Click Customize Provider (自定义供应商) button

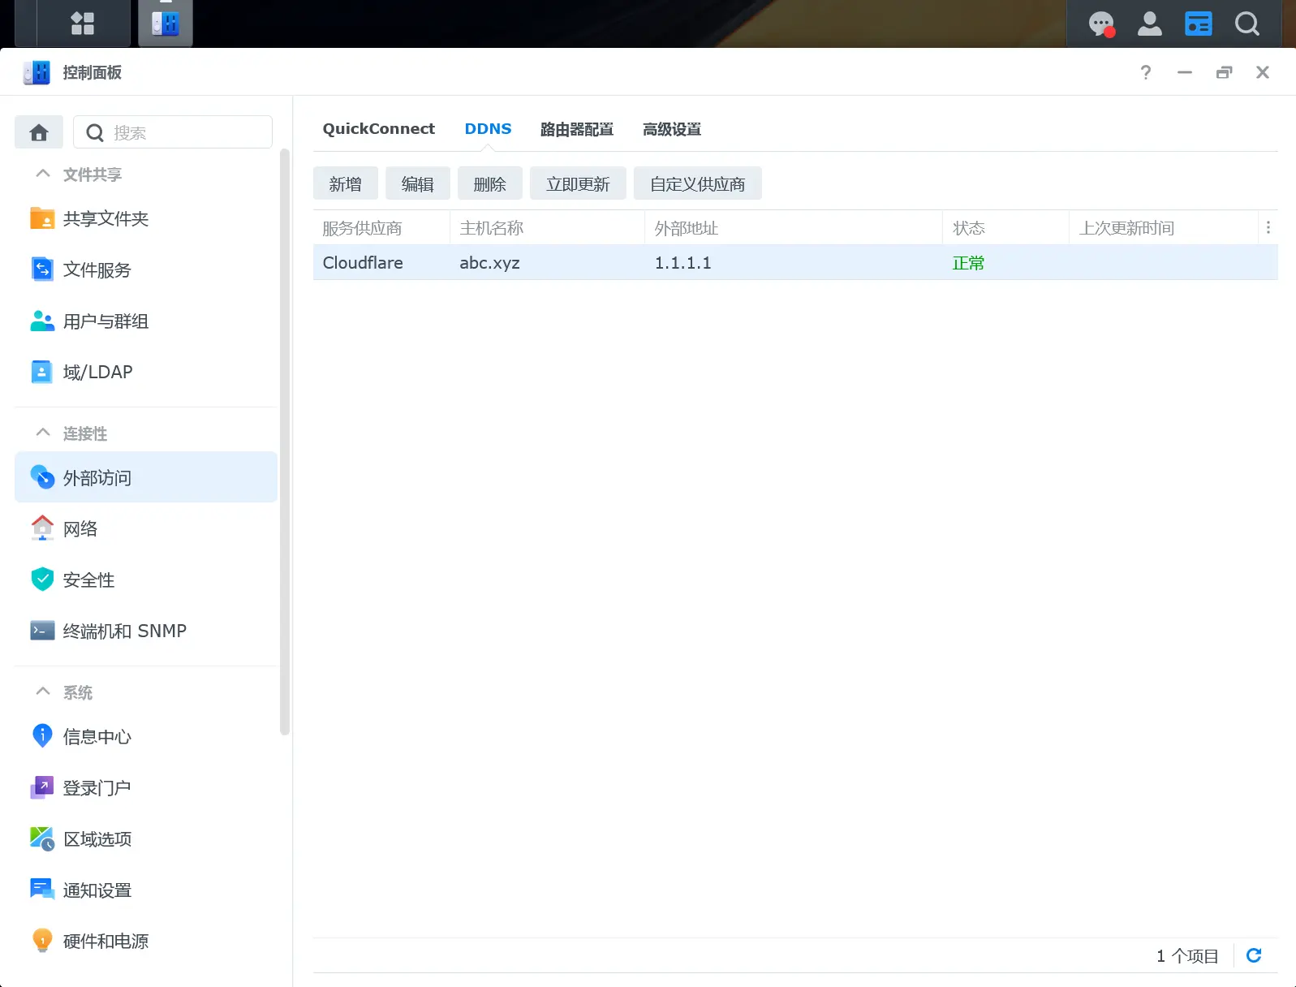point(698,183)
